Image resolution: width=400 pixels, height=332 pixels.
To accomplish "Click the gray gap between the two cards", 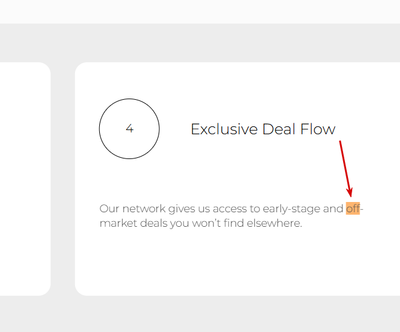I will click(x=63, y=179).
